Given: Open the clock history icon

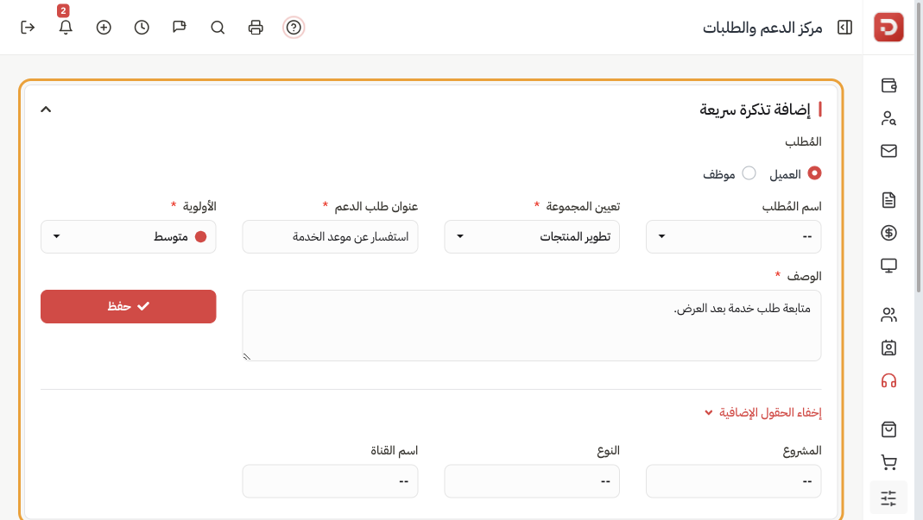Looking at the screenshot, I should (142, 27).
